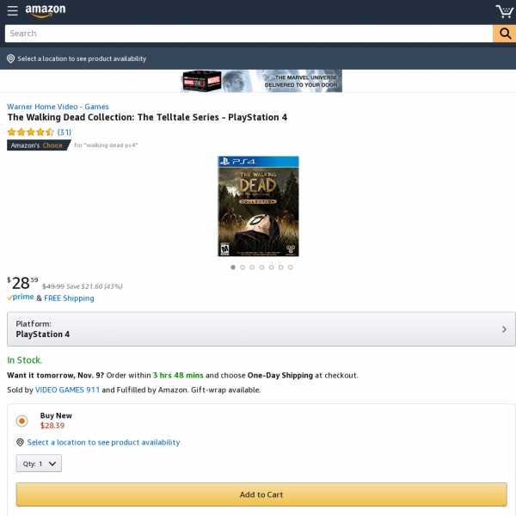
Task: Click the Platform chevron arrow
Action: [504, 329]
